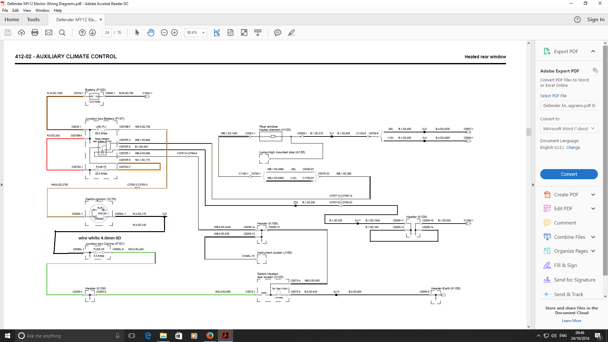608x342 pixels.
Task: Click the read mode toolbar icon
Action: pyautogui.click(x=258, y=33)
